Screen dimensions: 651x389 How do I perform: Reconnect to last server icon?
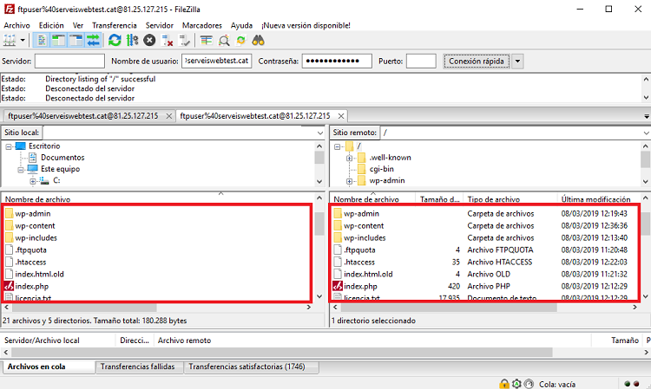(x=184, y=40)
